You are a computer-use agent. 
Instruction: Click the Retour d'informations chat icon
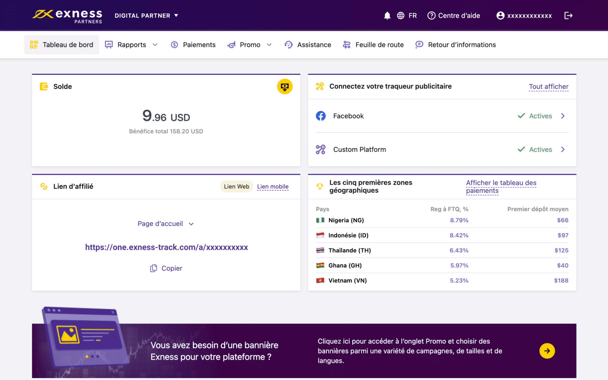[419, 45]
